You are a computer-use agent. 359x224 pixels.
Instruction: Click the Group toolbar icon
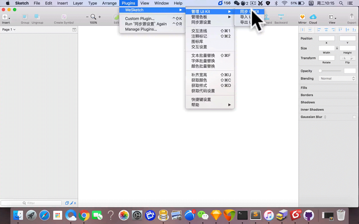pyautogui.click(x=25, y=17)
